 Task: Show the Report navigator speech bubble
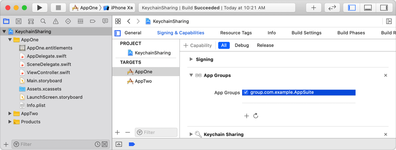point(105,21)
